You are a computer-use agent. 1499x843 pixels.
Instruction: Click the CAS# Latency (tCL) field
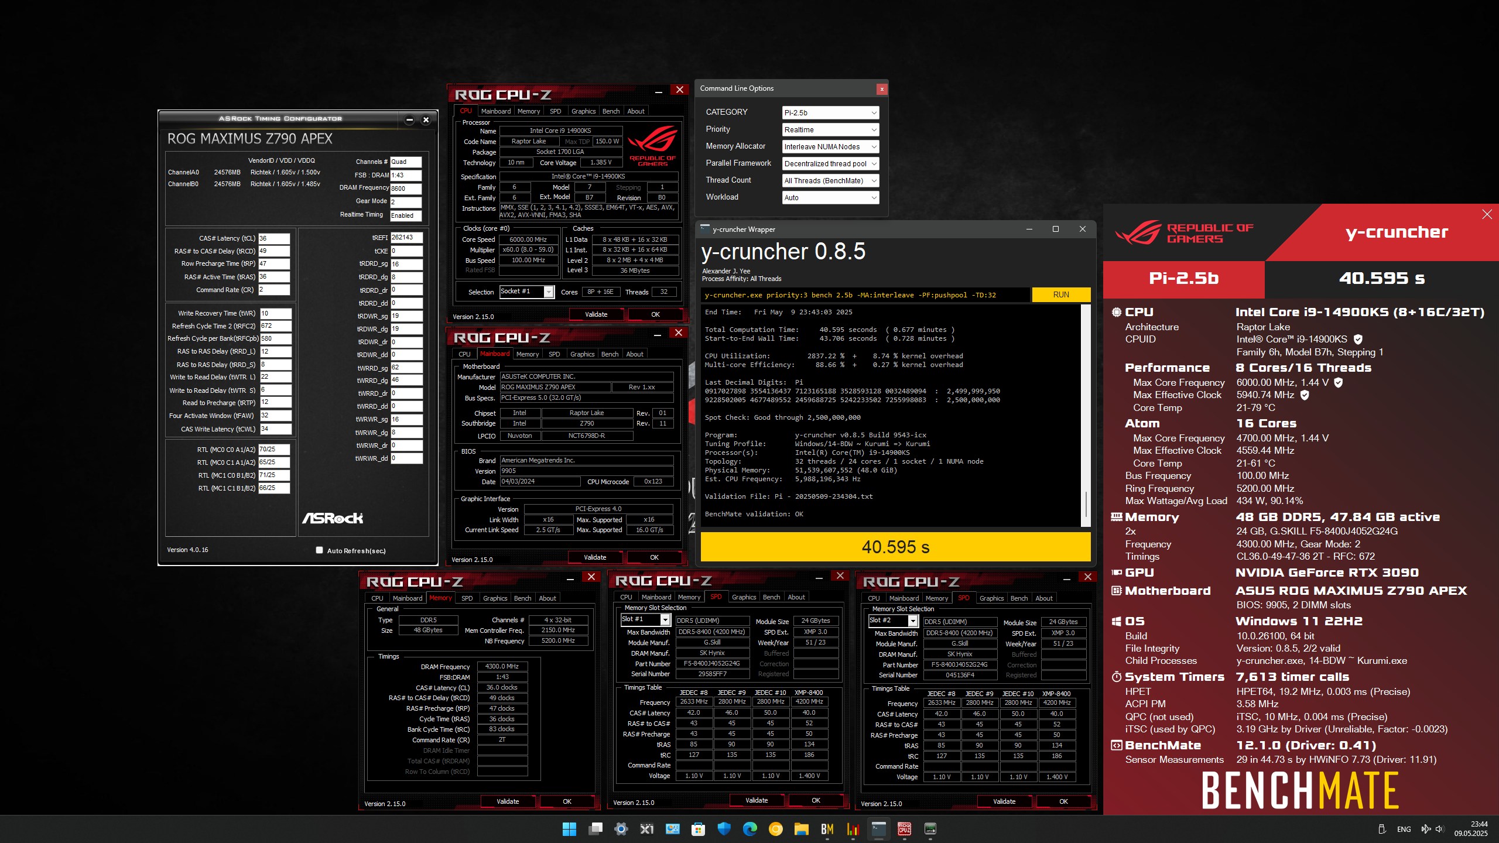(274, 238)
